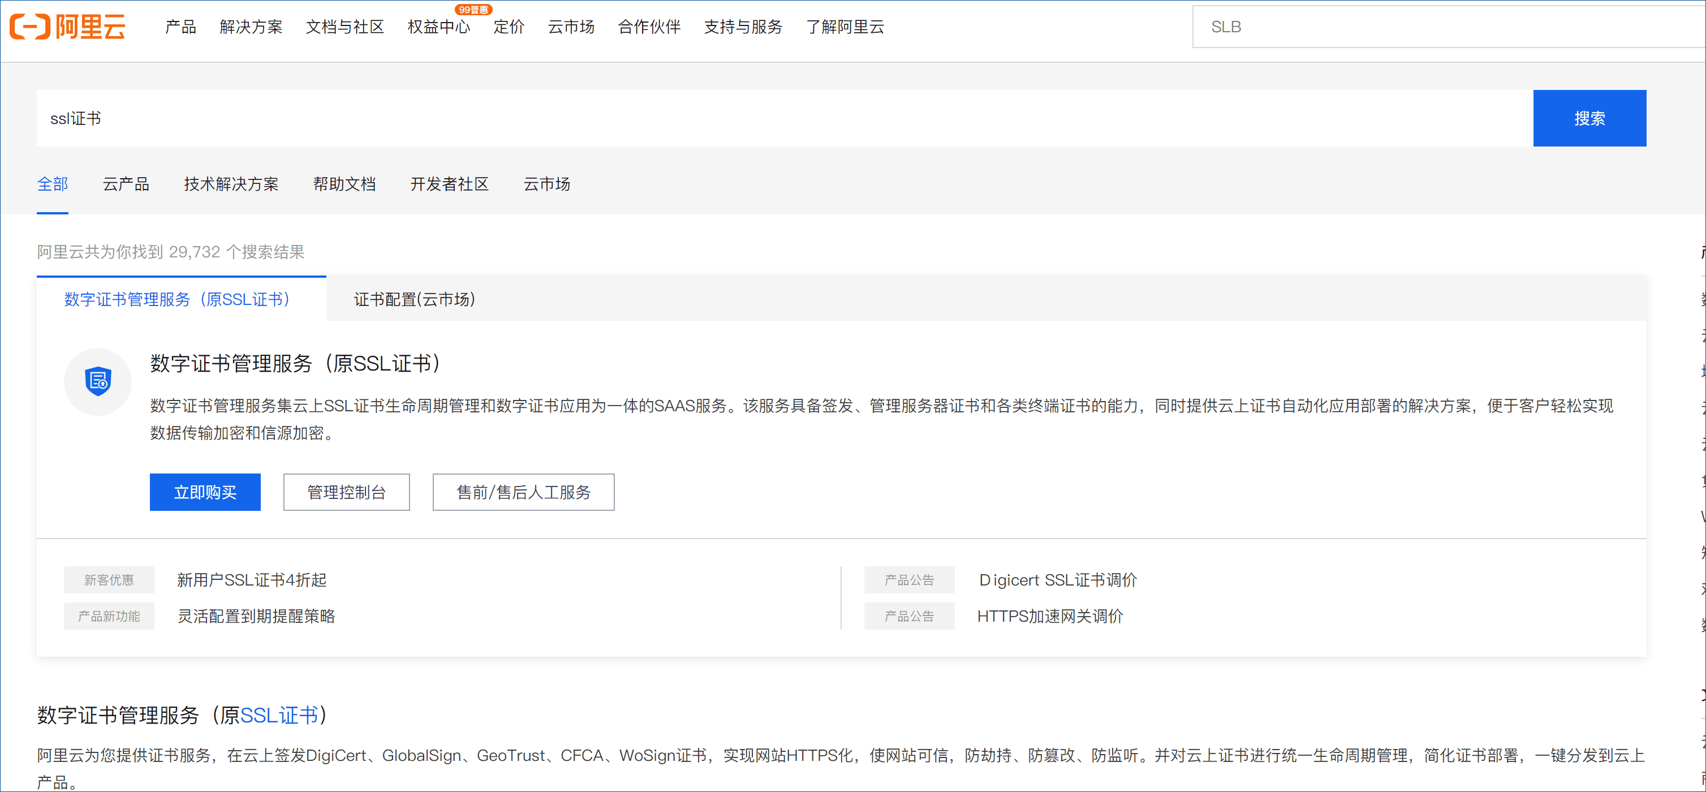Open the 管理控制台 button
1706x792 pixels.
click(346, 492)
